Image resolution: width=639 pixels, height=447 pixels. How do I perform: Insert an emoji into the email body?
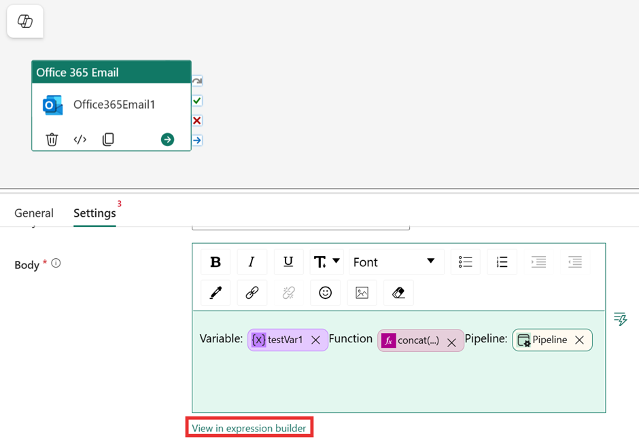pos(326,293)
